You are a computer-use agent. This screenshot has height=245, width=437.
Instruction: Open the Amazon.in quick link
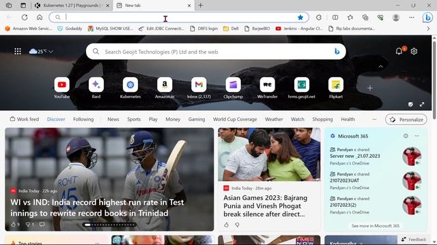coord(165,88)
